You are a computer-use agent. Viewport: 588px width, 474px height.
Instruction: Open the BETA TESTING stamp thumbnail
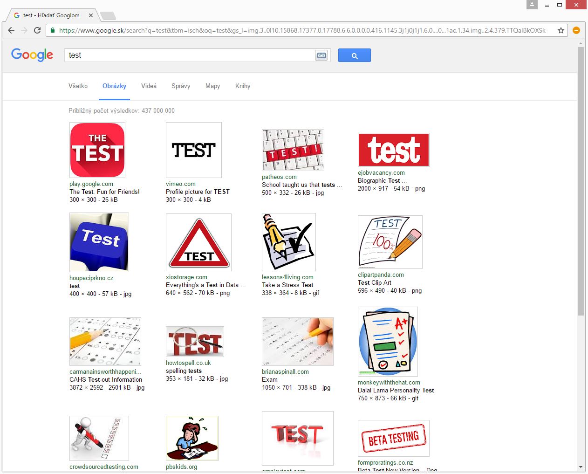(x=394, y=438)
